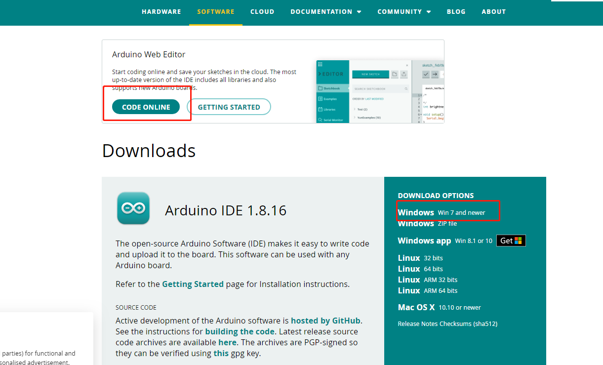Click the Arduino Web Editor preview image
Viewport: 603px width, 365px height.
[380, 91]
